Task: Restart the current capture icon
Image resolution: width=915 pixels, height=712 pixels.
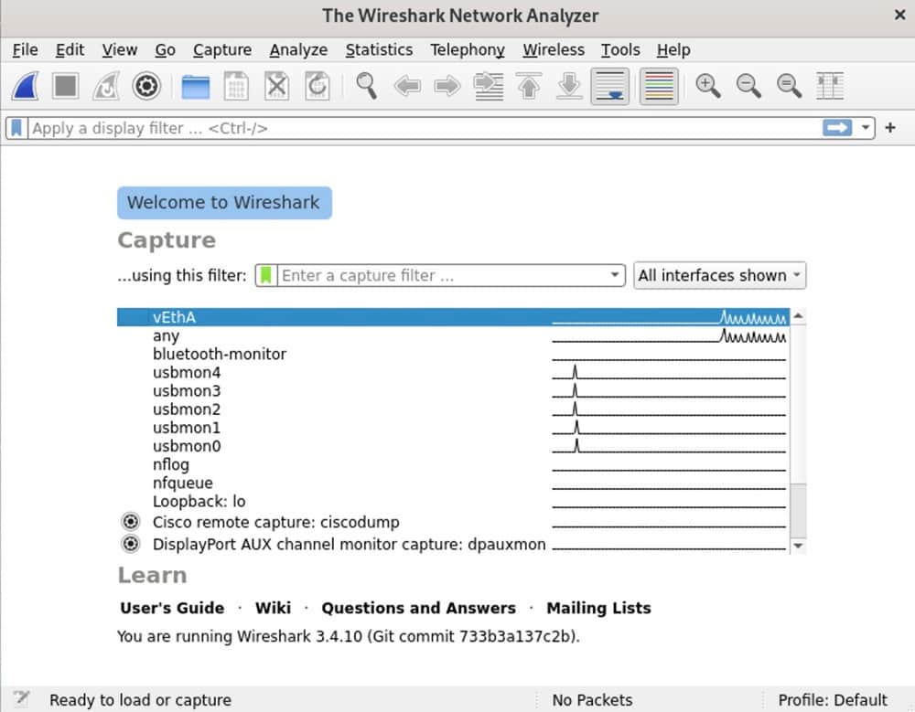Action: (106, 86)
